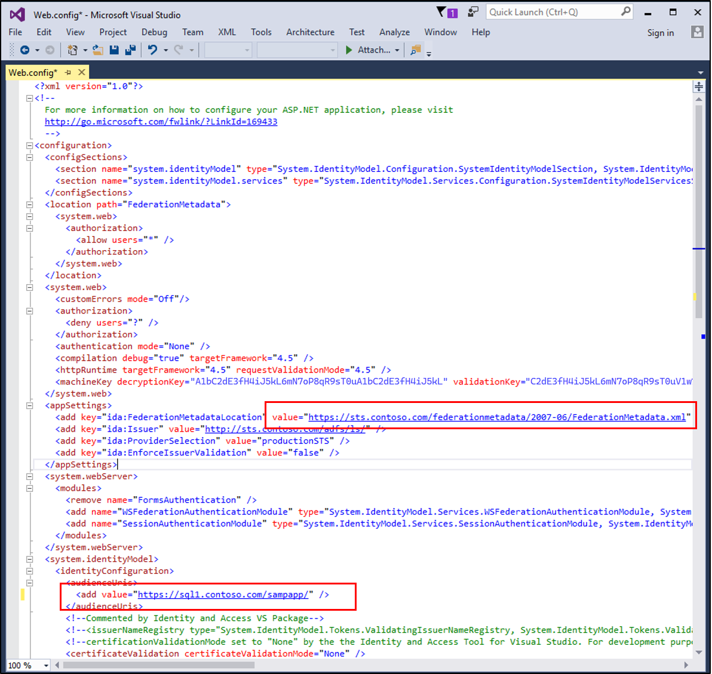Collapse the modules element

(x=29, y=488)
